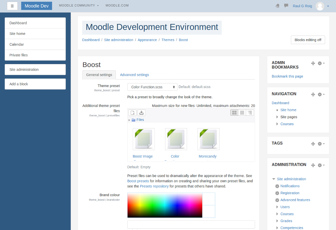Open Private files in the left drawer
This screenshot has width=336, height=230.
click(35, 55)
